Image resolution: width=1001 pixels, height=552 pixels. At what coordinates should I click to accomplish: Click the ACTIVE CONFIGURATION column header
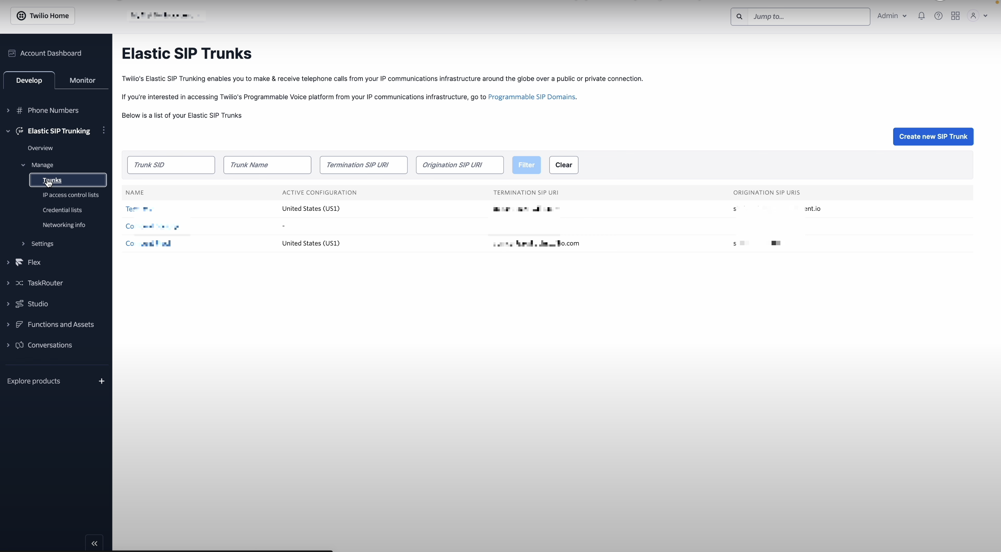coord(319,193)
